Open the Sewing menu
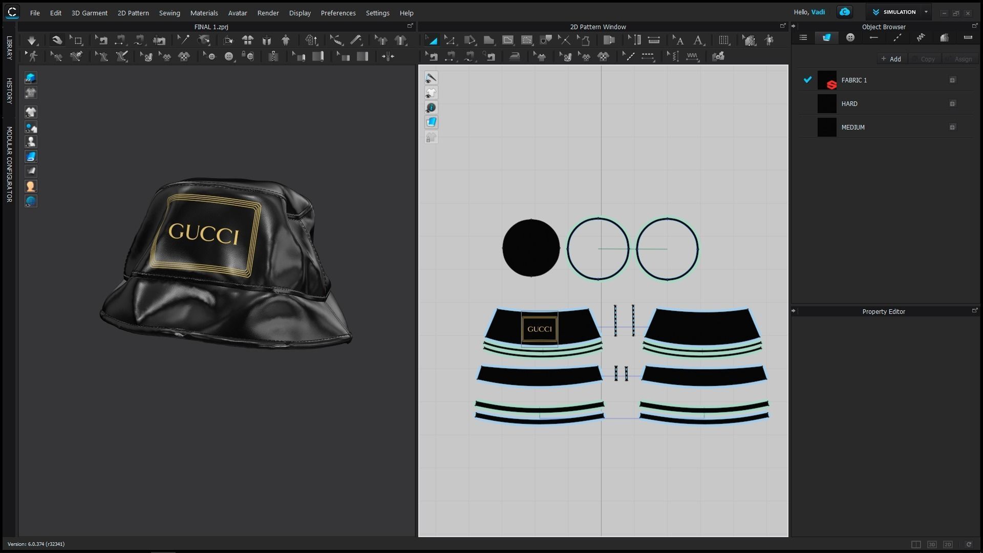Viewport: 983px width, 553px height. (x=169, y=13)
